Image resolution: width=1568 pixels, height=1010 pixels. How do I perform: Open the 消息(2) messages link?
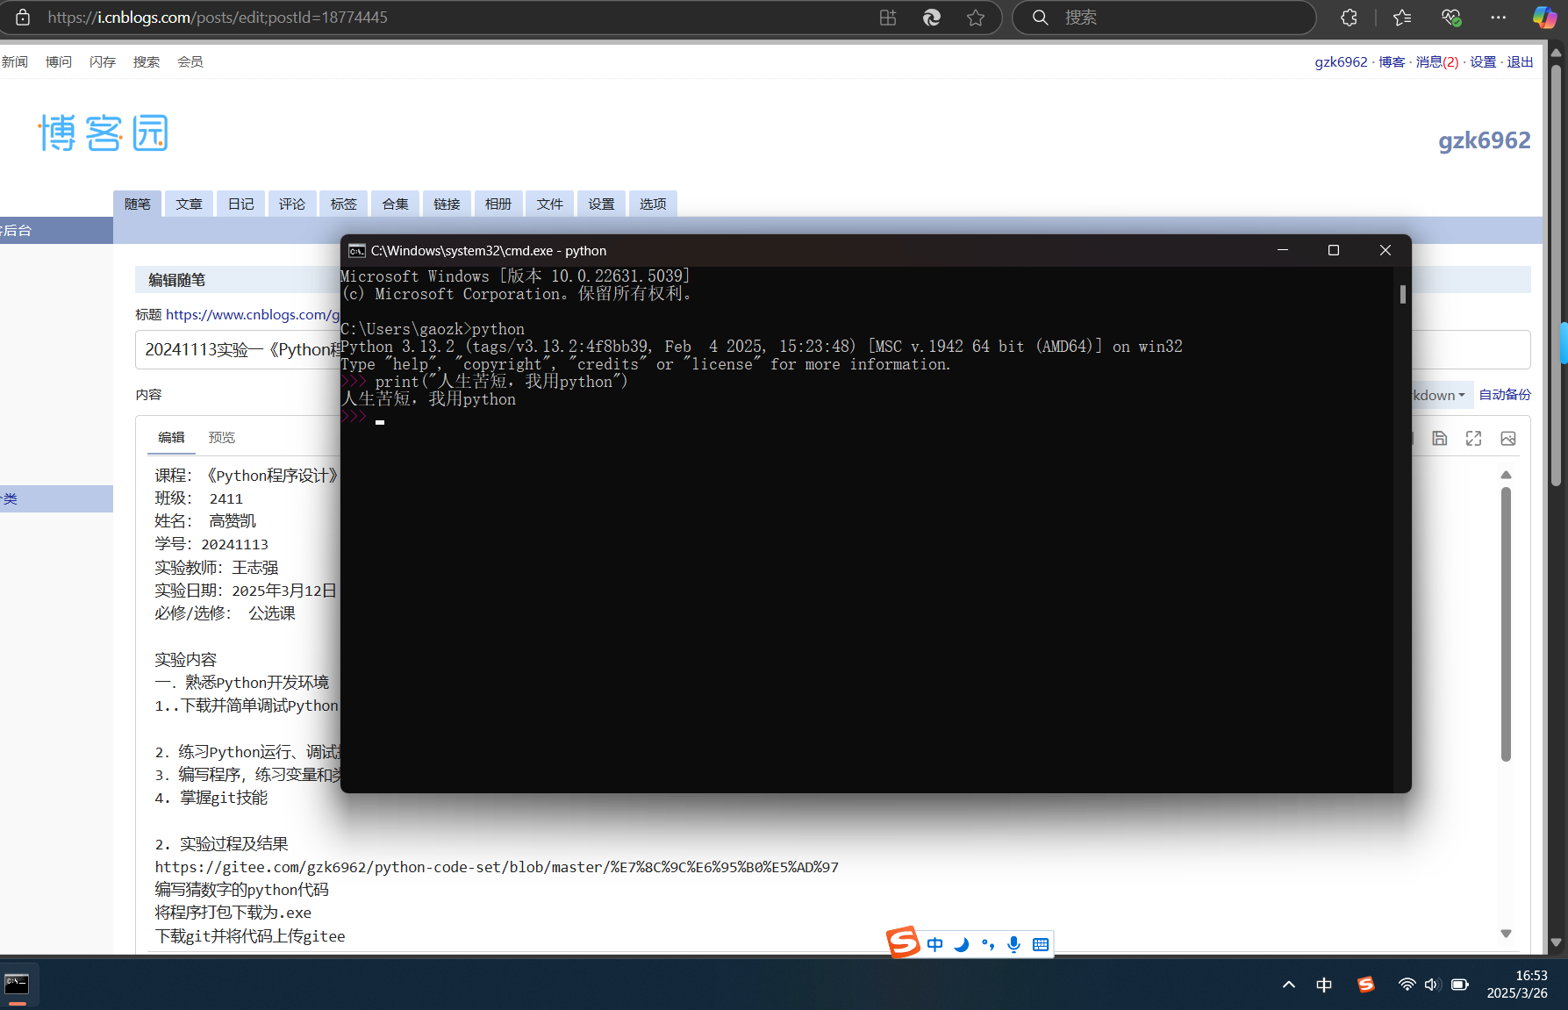(x=1437, y=61)
